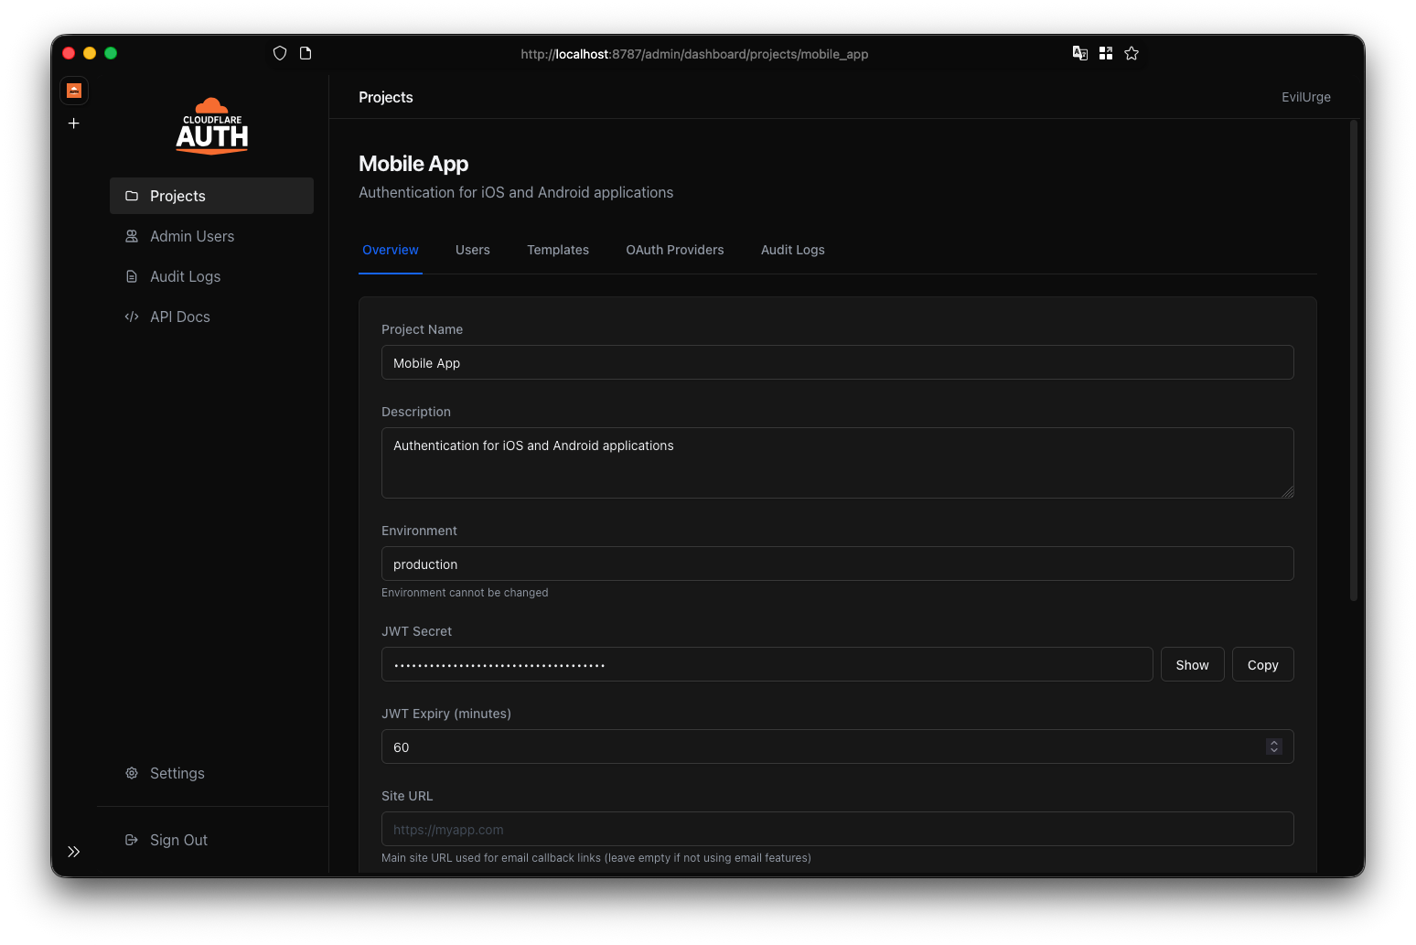Click the shield icon in the address bar

[280, 53]
